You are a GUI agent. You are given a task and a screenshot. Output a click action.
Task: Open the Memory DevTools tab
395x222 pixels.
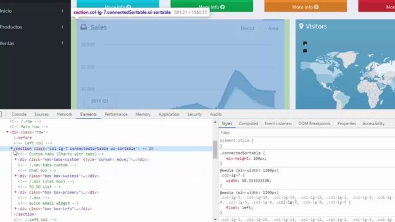pyautogui.click(x=143, y=114)
